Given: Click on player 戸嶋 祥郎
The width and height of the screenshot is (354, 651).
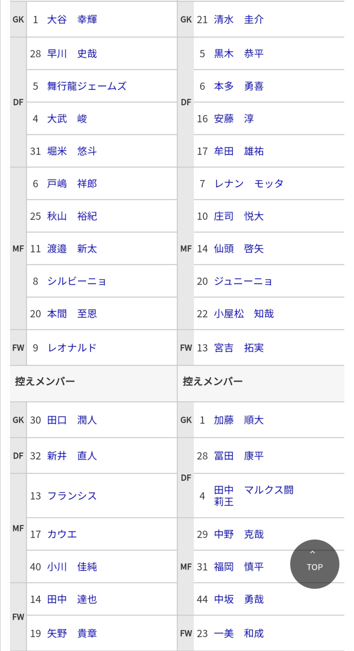Looking at the screenshot, I should click(72, 184).
